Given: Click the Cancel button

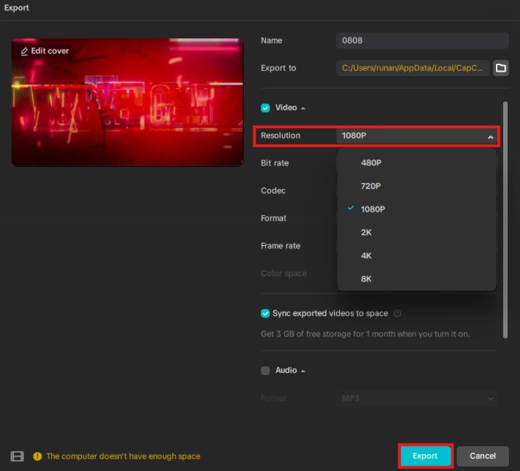Looking at the screenshot, I should tap(482, 456).
